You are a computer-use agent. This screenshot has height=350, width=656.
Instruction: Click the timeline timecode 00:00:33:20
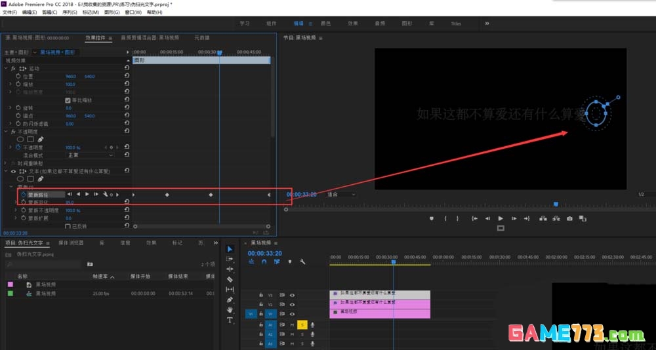265,254
